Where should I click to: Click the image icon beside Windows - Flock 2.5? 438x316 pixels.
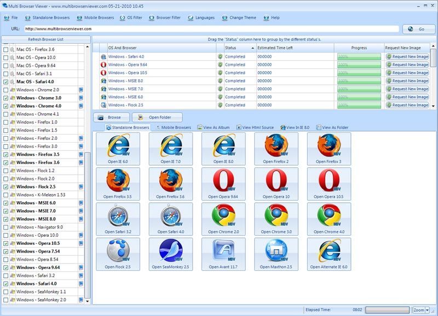click(x=81, y=187)
